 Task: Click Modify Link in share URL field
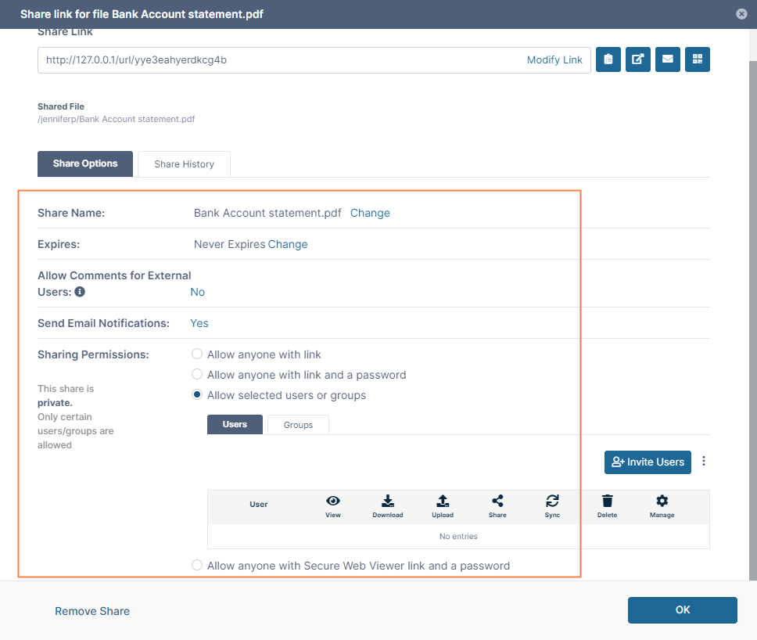[x=554, y=60]
